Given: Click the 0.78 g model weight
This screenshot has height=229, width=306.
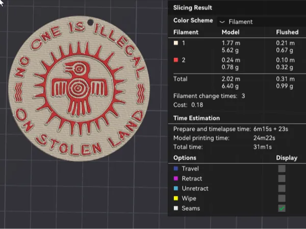Looking at the screenshot, I should 230,67.
